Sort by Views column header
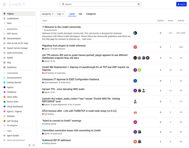The height and width of the screenshot is (148, 189). pos(170,20)
